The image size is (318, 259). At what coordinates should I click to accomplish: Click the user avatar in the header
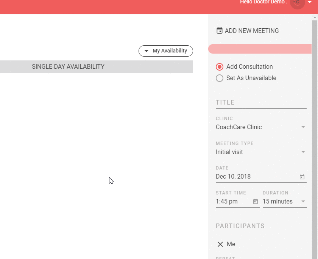click(x=297, y=3)
